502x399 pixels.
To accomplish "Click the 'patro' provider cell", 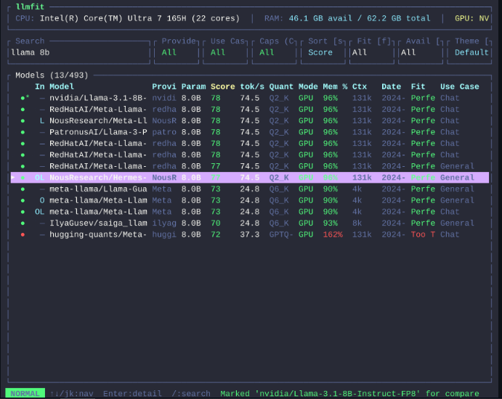I will [x=164, y=132].
